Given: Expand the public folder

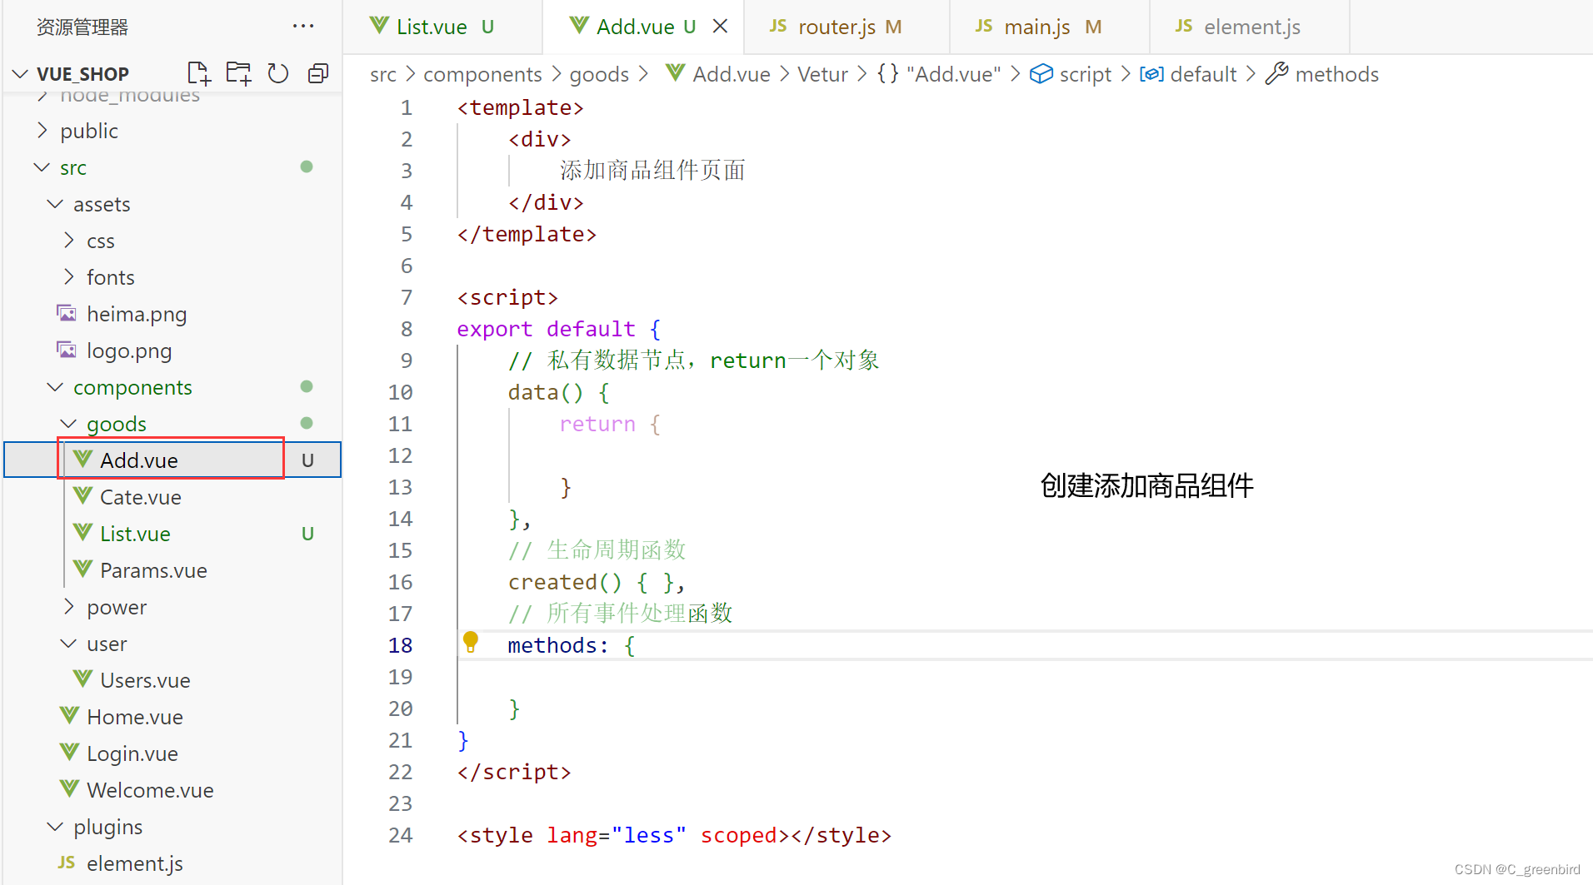Looking at the screenshot, I should coord(42,131).
